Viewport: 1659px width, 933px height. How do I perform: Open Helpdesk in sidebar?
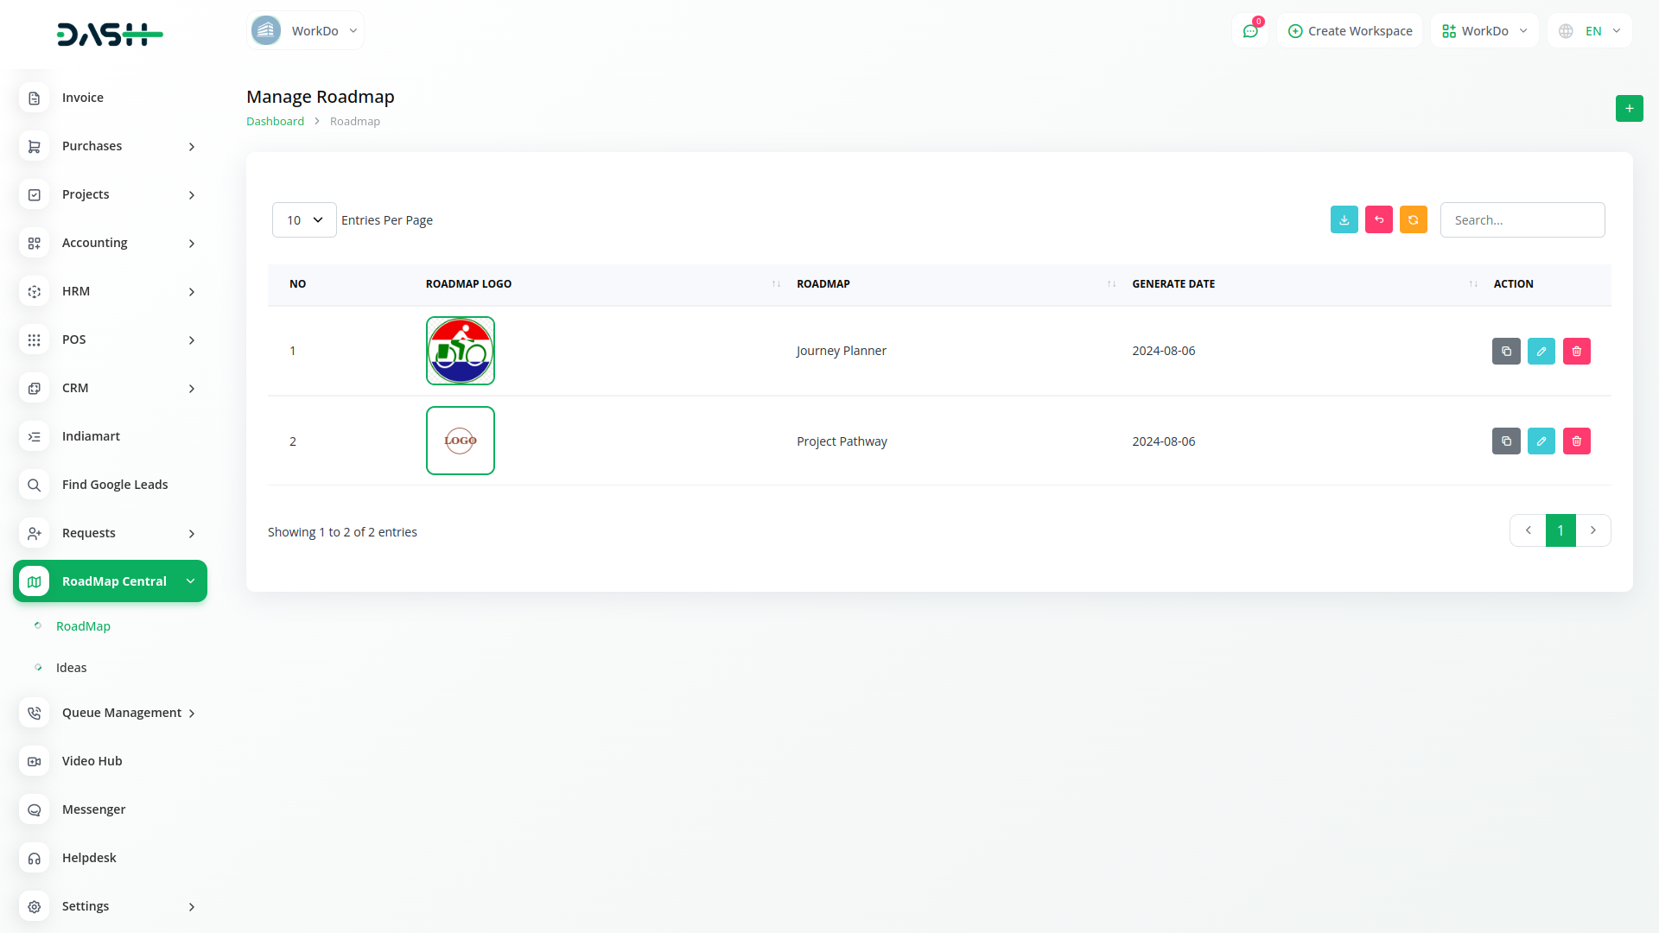coord(89,858)
